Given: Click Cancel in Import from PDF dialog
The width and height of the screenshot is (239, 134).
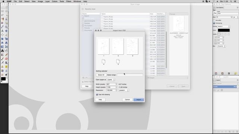Looking at the screenshot, I should (x=127, y=99).
